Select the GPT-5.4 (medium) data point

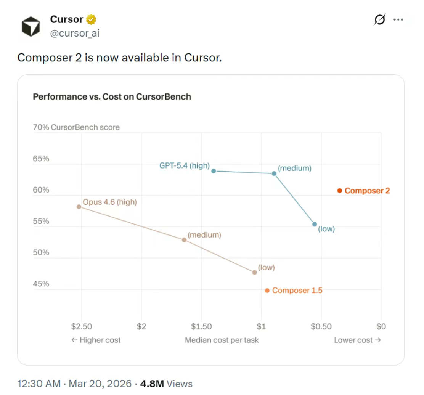pyautogui.click(x=274, y=173)
